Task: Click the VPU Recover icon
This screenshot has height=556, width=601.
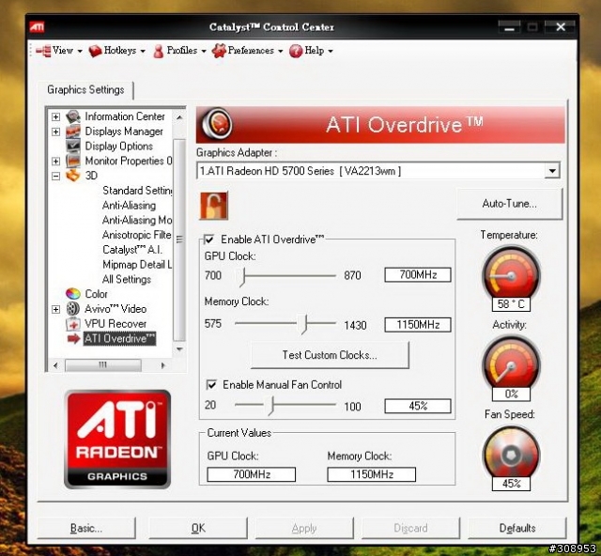Action: point(73,324)
